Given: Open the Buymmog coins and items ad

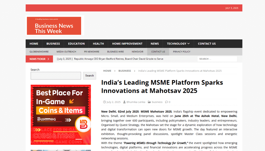Looking at the screenshot, I should click(61, 115).
